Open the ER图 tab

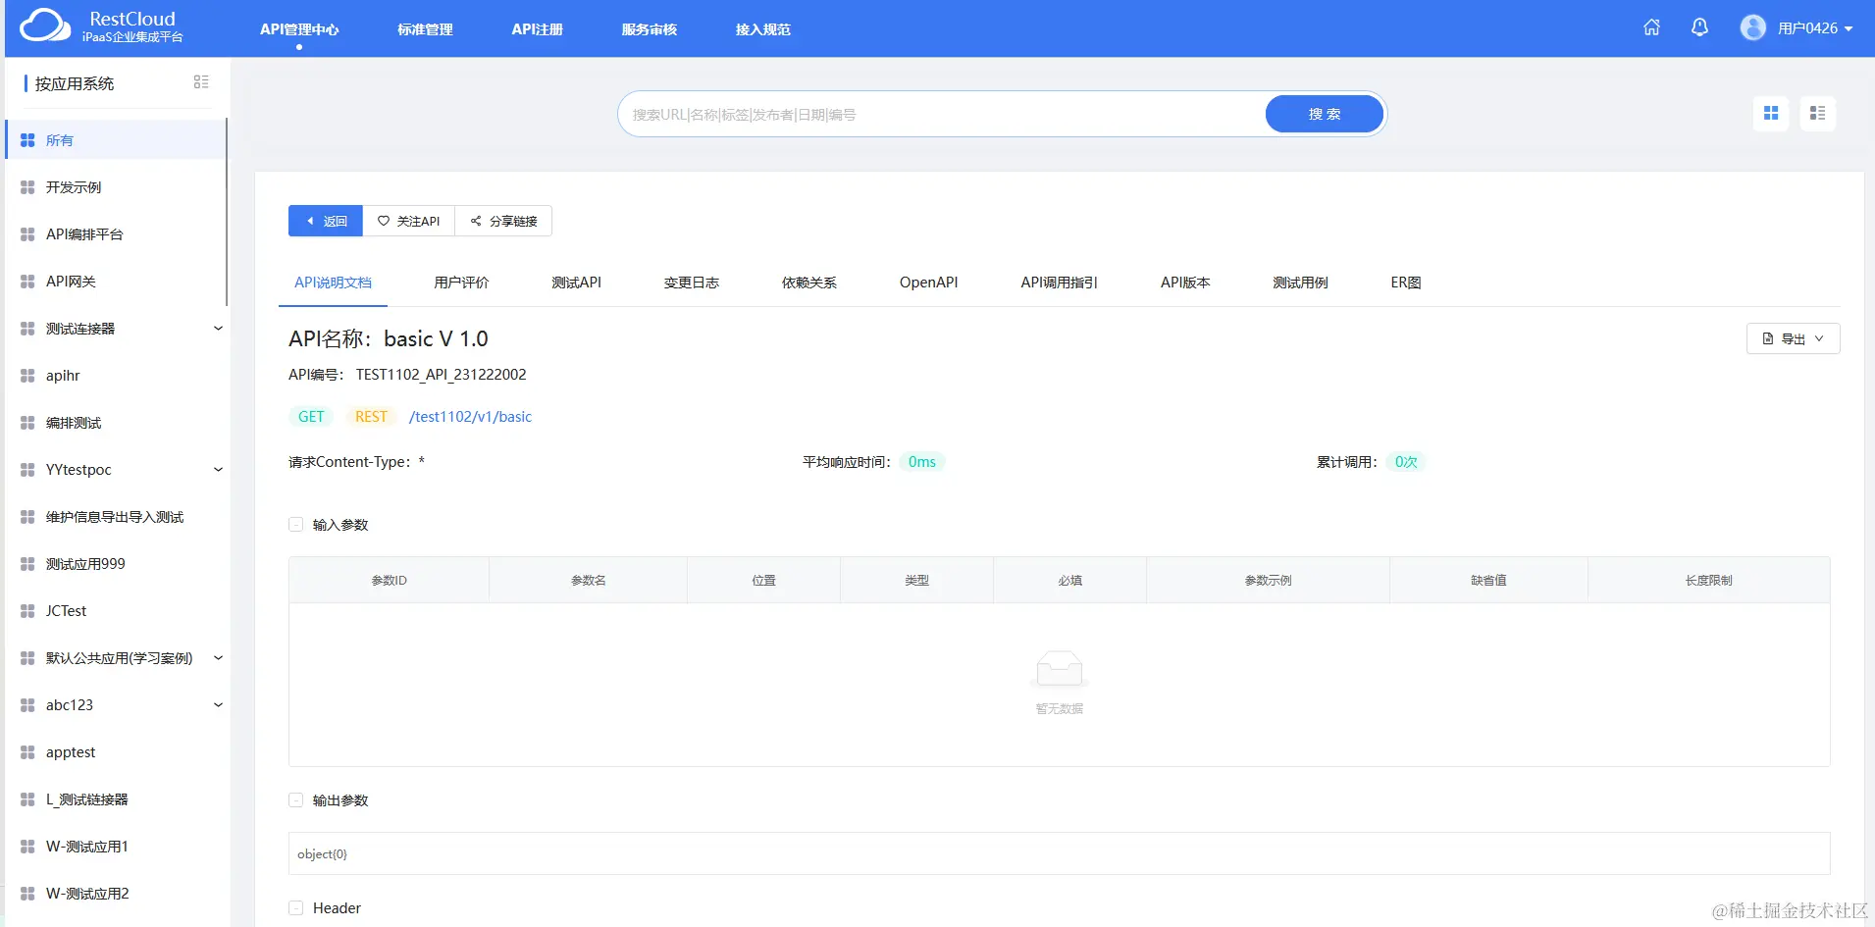[x=1405, y=283]
